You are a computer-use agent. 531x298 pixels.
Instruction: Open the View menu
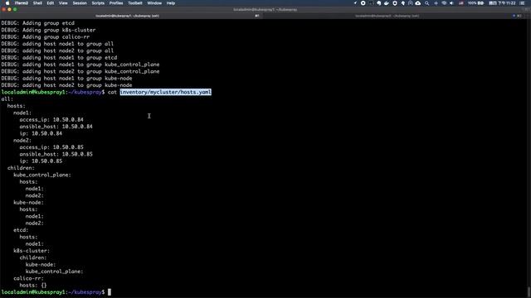point(63,3)
